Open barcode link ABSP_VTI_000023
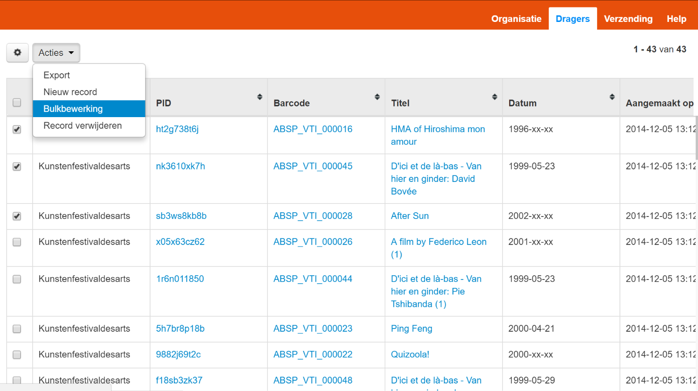Viewport: 698px width, 391px height. tap(313, 328)
